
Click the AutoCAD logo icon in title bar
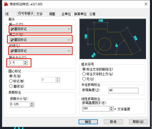pyautogui.click(x=6, y=4)
